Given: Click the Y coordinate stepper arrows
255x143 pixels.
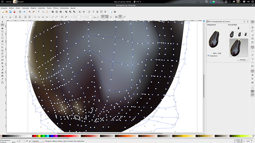Looking at the screenshot, I should pyautogui.click(x=92, y=17).
